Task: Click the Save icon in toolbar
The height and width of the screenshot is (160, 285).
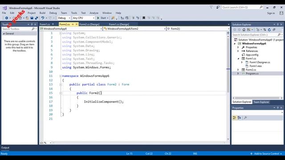Action: click(x=32, y=18)
